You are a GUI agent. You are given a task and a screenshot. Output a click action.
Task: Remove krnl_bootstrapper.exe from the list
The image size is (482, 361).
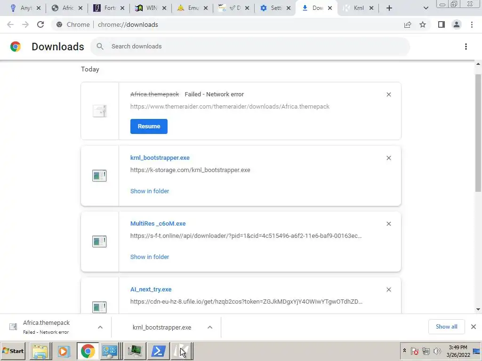click(388, 158)
